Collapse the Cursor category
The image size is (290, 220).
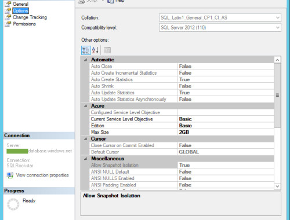85,139
